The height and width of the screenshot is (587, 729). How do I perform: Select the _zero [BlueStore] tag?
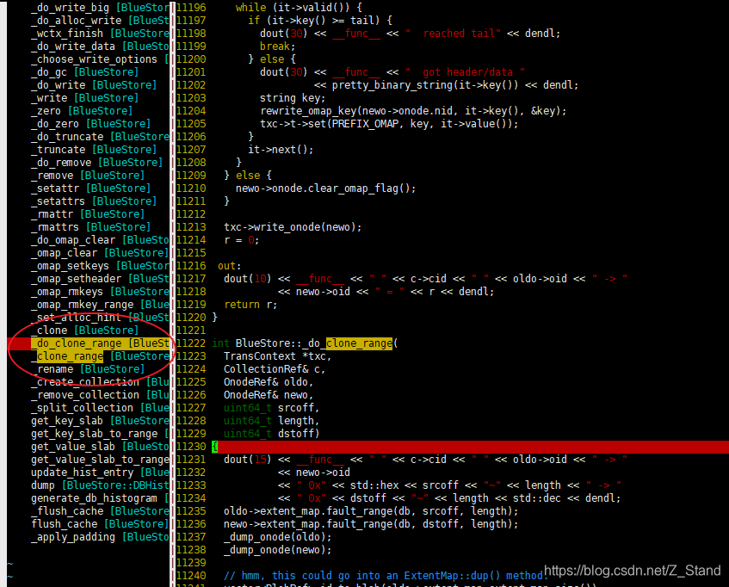pos(82,111)
